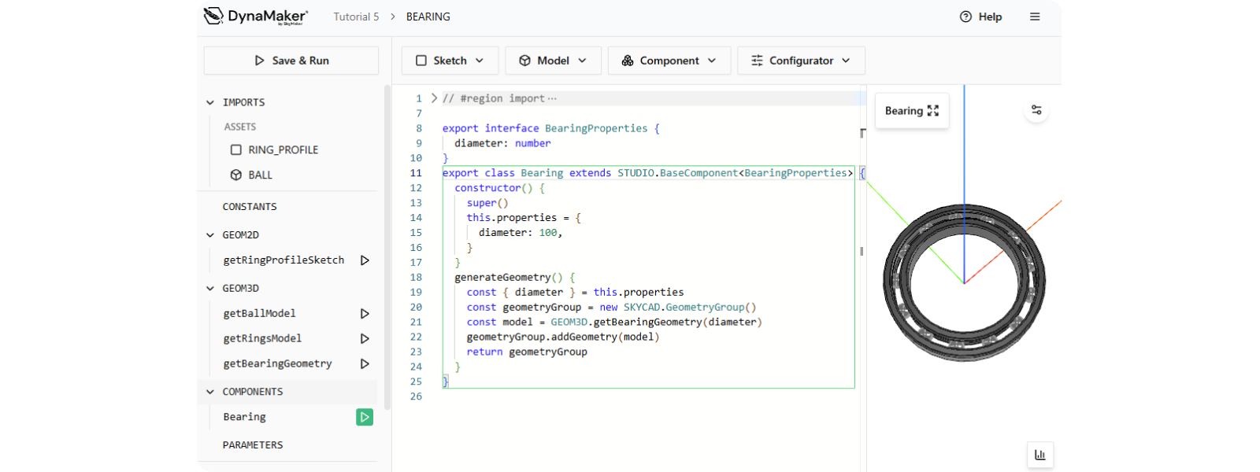Run the getRingProfileSketch function play icon
Viewport: 1260px width, 472px height.
click(365, 260)
